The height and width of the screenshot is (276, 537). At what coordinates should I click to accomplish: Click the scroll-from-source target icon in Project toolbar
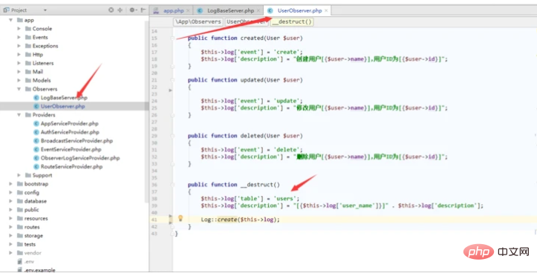tap(111, 10)
